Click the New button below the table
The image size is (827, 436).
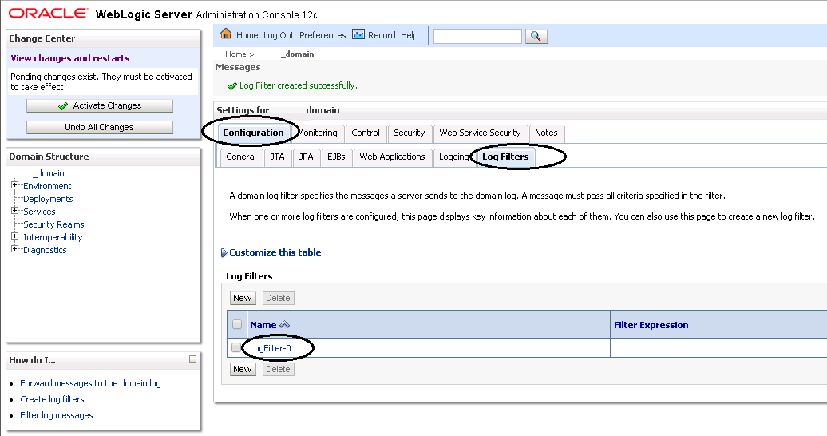pos(243,370)
